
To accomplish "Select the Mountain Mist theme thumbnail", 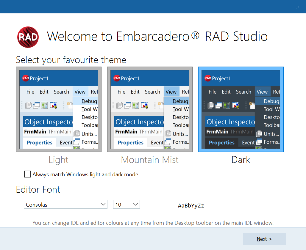I will click(150, 109).
